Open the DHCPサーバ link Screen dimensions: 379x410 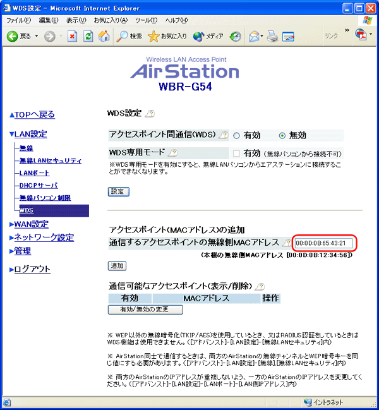[x=39, y=185]
